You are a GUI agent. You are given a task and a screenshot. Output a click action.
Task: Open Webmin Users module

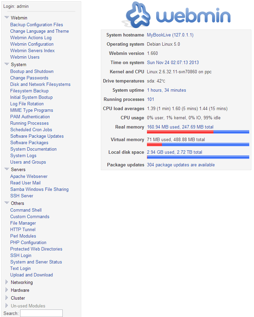tap(25, 57)
